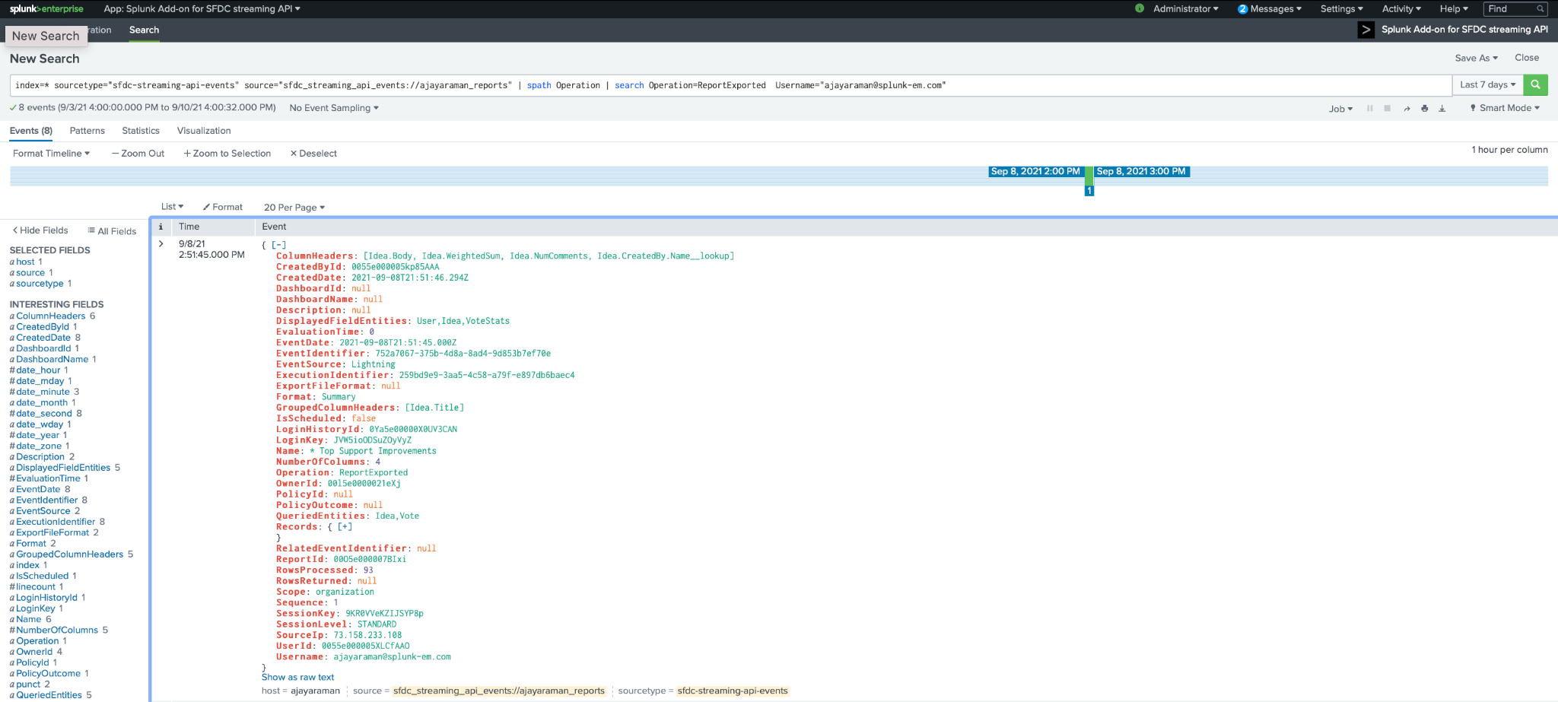Screen dimensions: 1558x702
Task: Click the green health status indicator
Action: pyautogui.click(x=1140, y=9)
